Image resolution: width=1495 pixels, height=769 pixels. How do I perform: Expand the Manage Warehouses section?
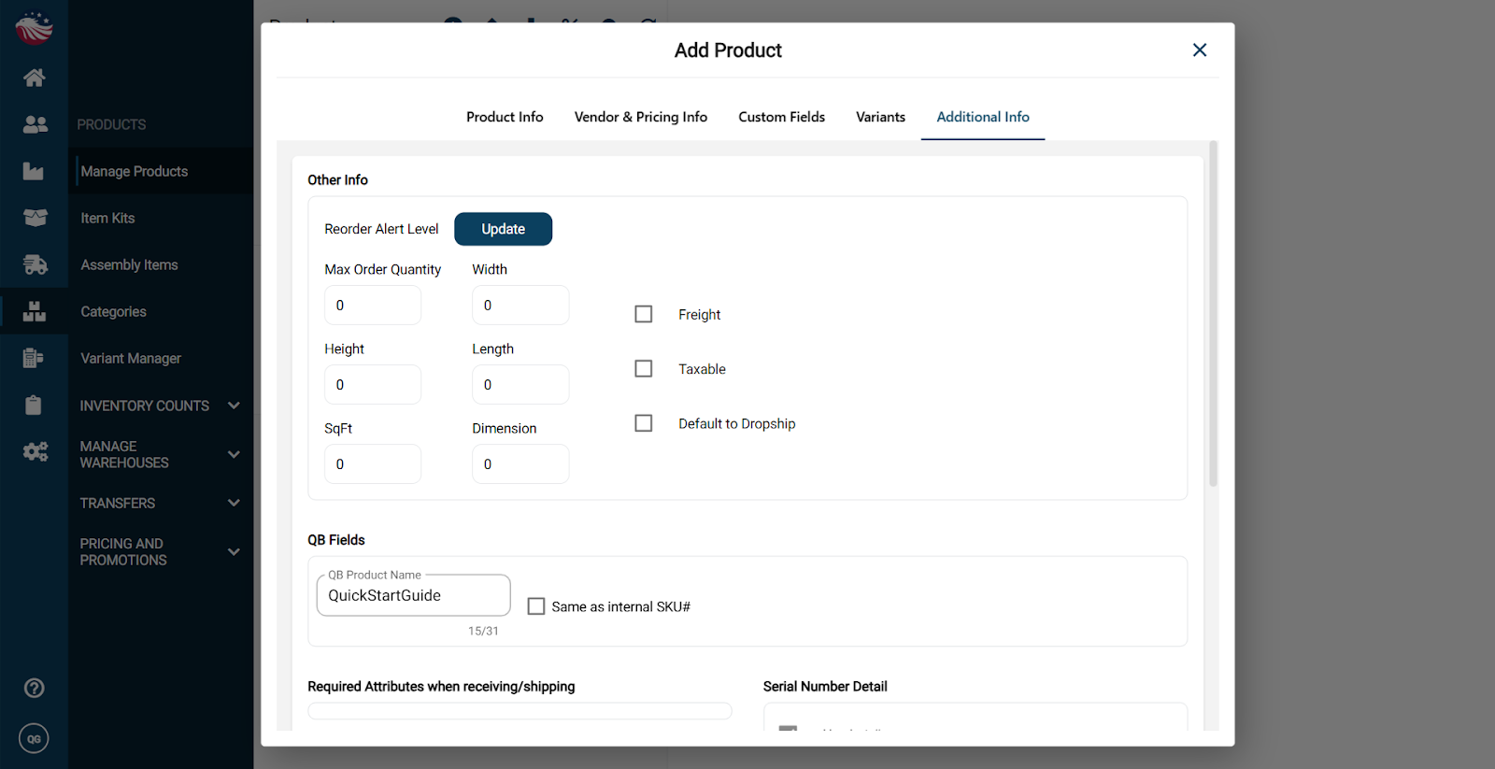pos(234,454)
